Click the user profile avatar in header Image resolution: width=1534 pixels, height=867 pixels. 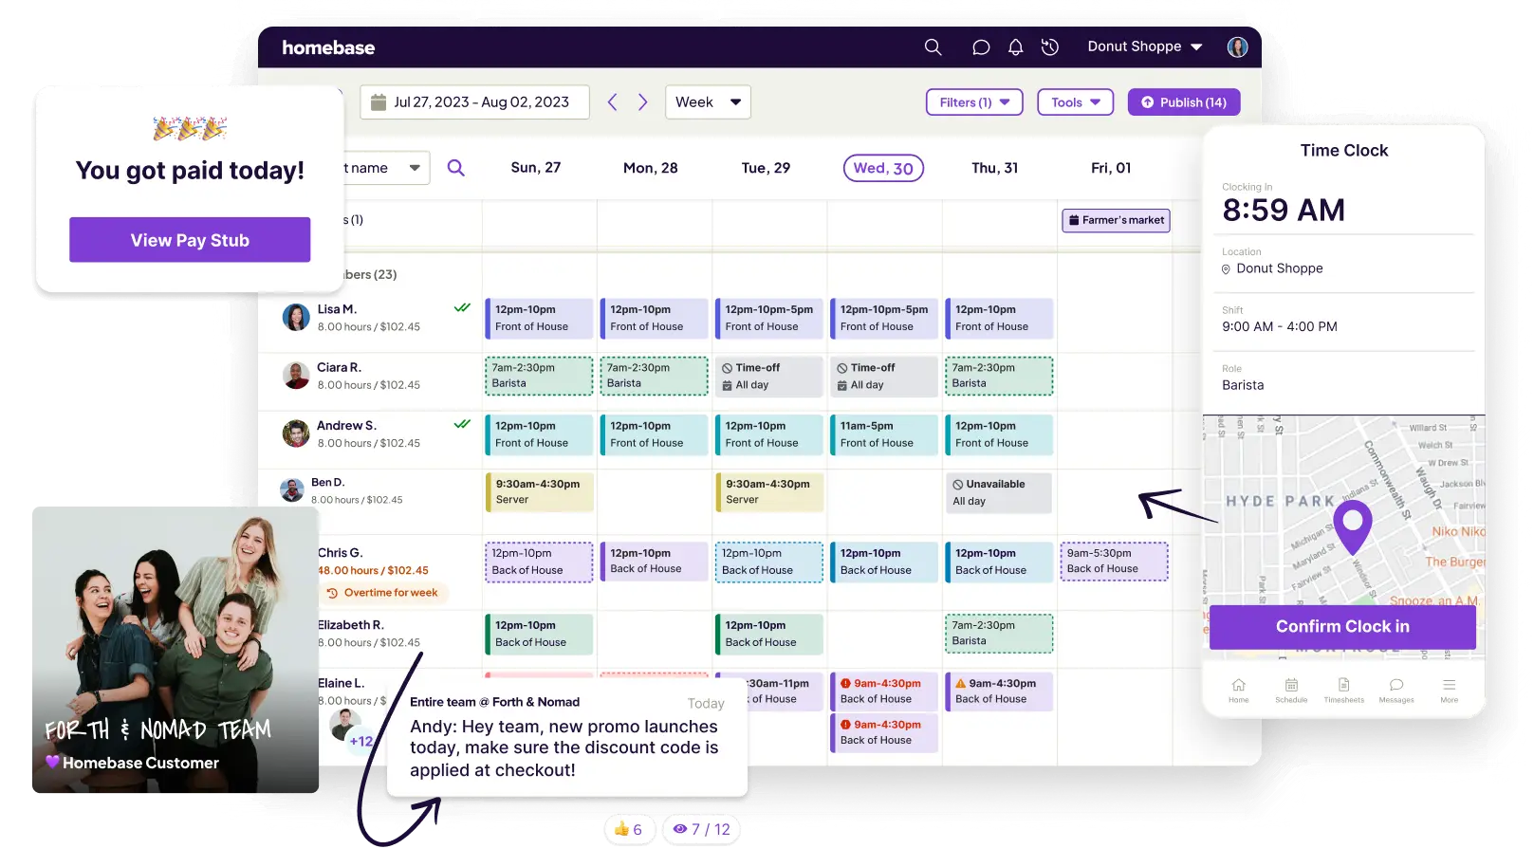point(1237,47)
